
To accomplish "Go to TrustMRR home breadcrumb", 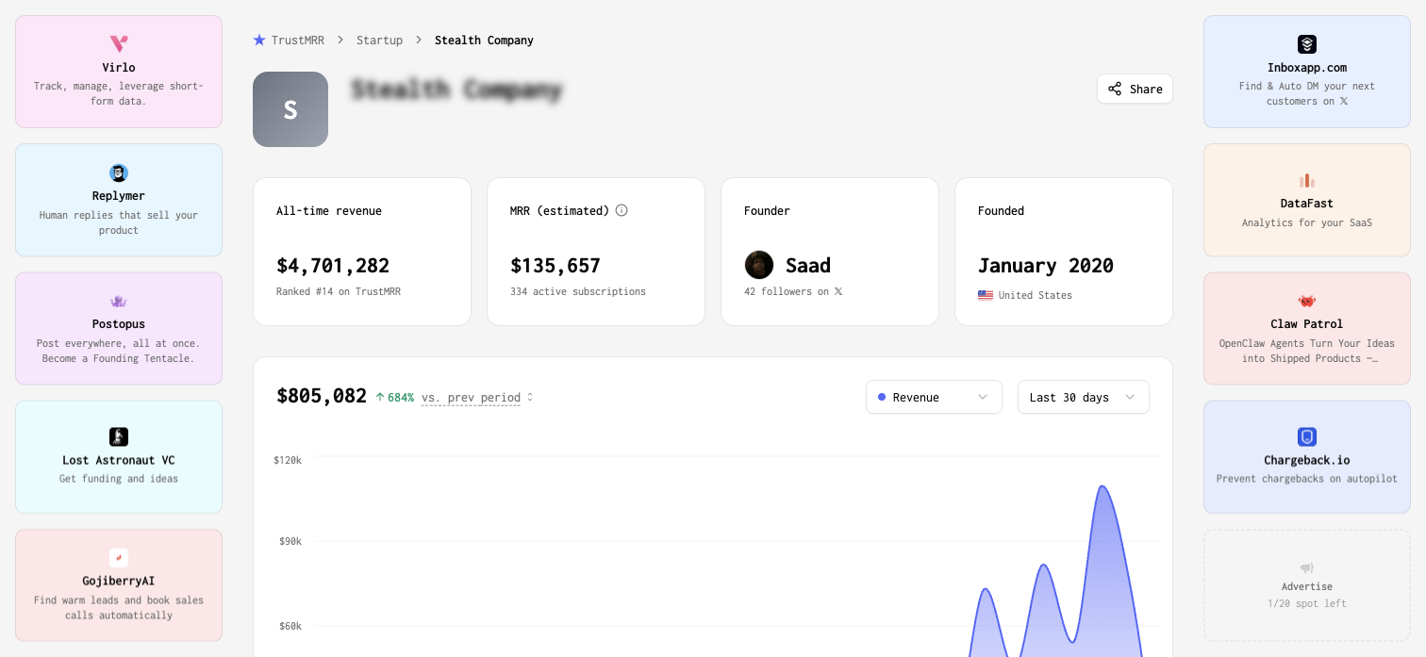I will click(289, 41).
